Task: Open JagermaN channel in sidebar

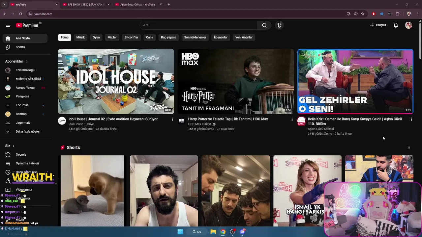Action: click(25, 123)
